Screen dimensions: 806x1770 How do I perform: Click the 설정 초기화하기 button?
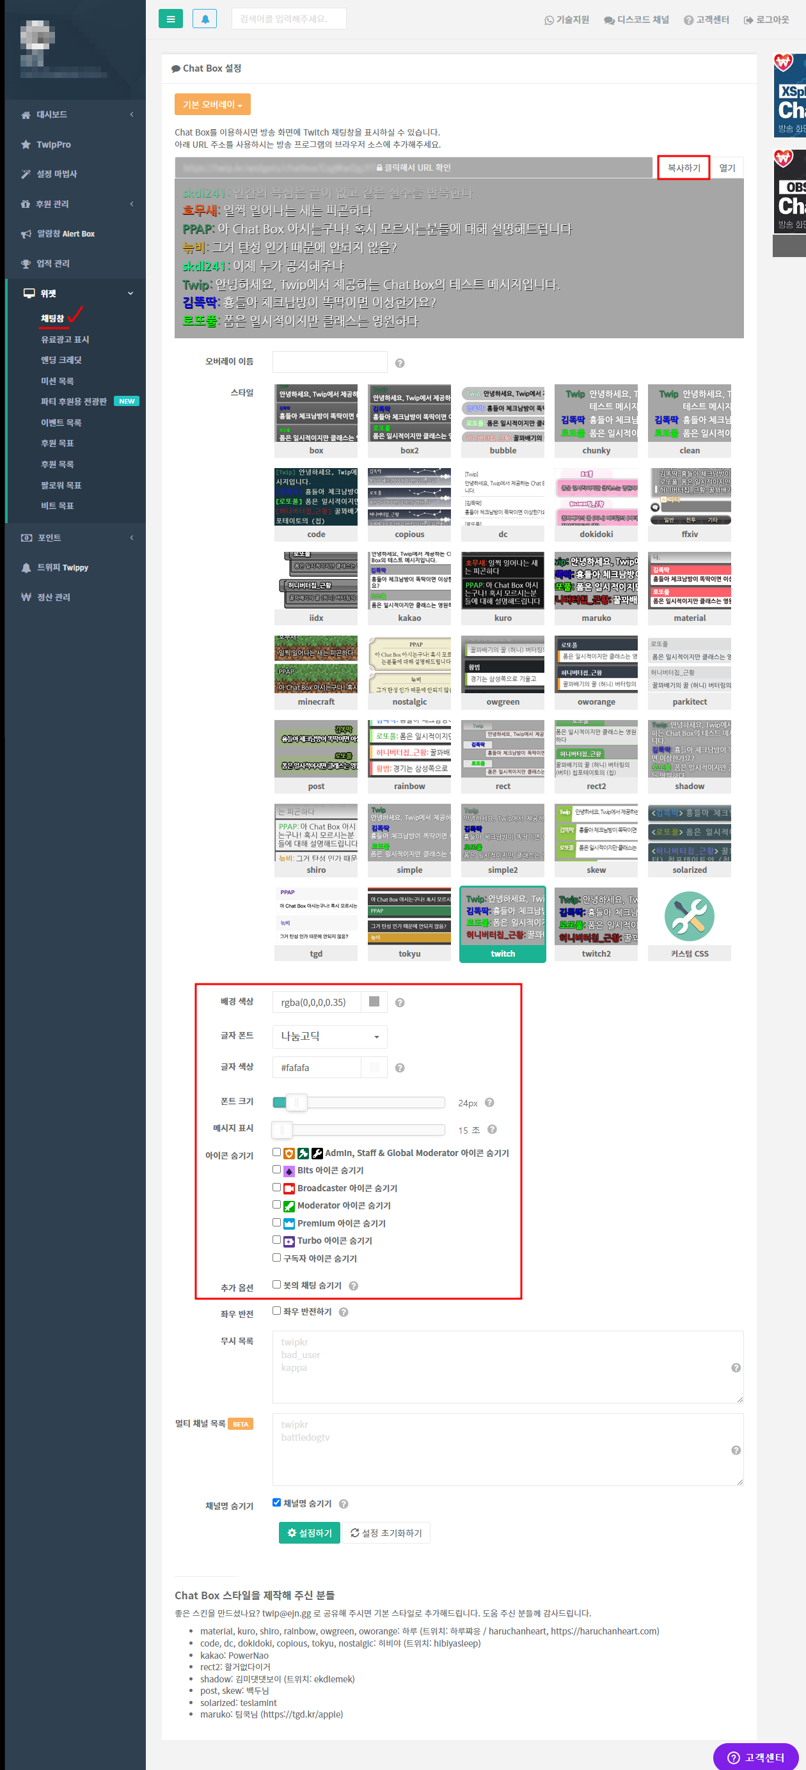pyautogui.click(x=386, y=1533)
